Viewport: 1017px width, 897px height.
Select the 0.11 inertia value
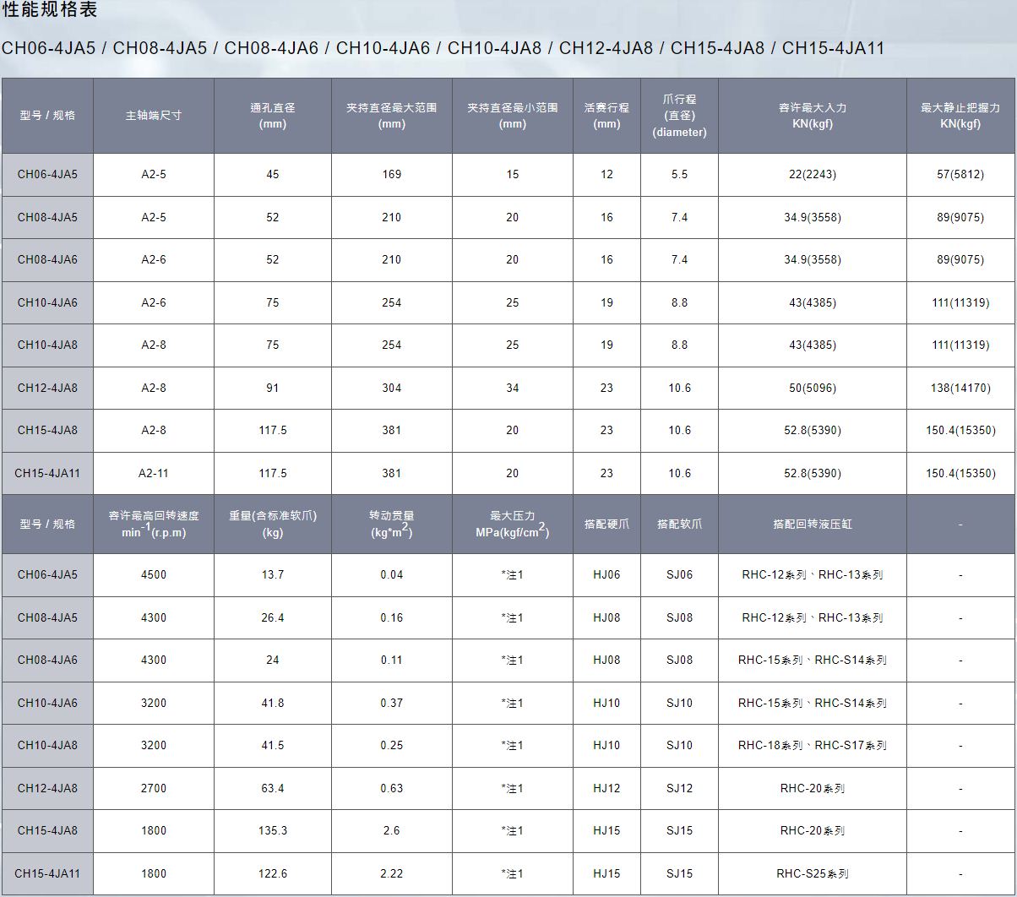pyautogui.click(x=392, y=661)
